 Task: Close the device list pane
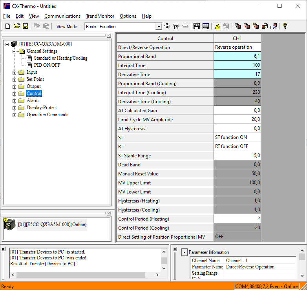pos(109,213)
